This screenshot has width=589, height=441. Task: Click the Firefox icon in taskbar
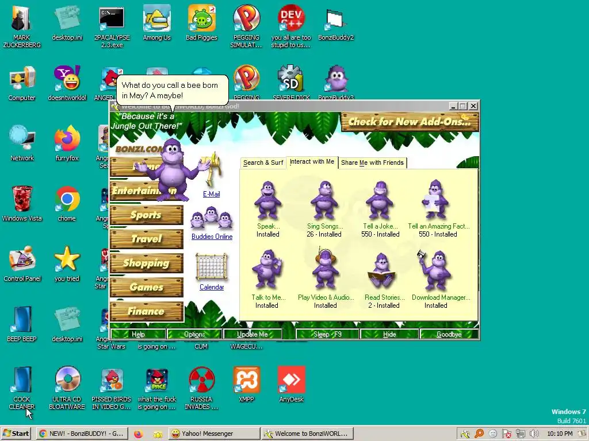(x=138, y=434)
